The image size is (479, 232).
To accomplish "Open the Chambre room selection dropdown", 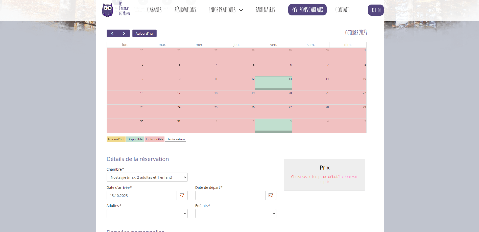I will pyautogui.click(x=147, y=177).
